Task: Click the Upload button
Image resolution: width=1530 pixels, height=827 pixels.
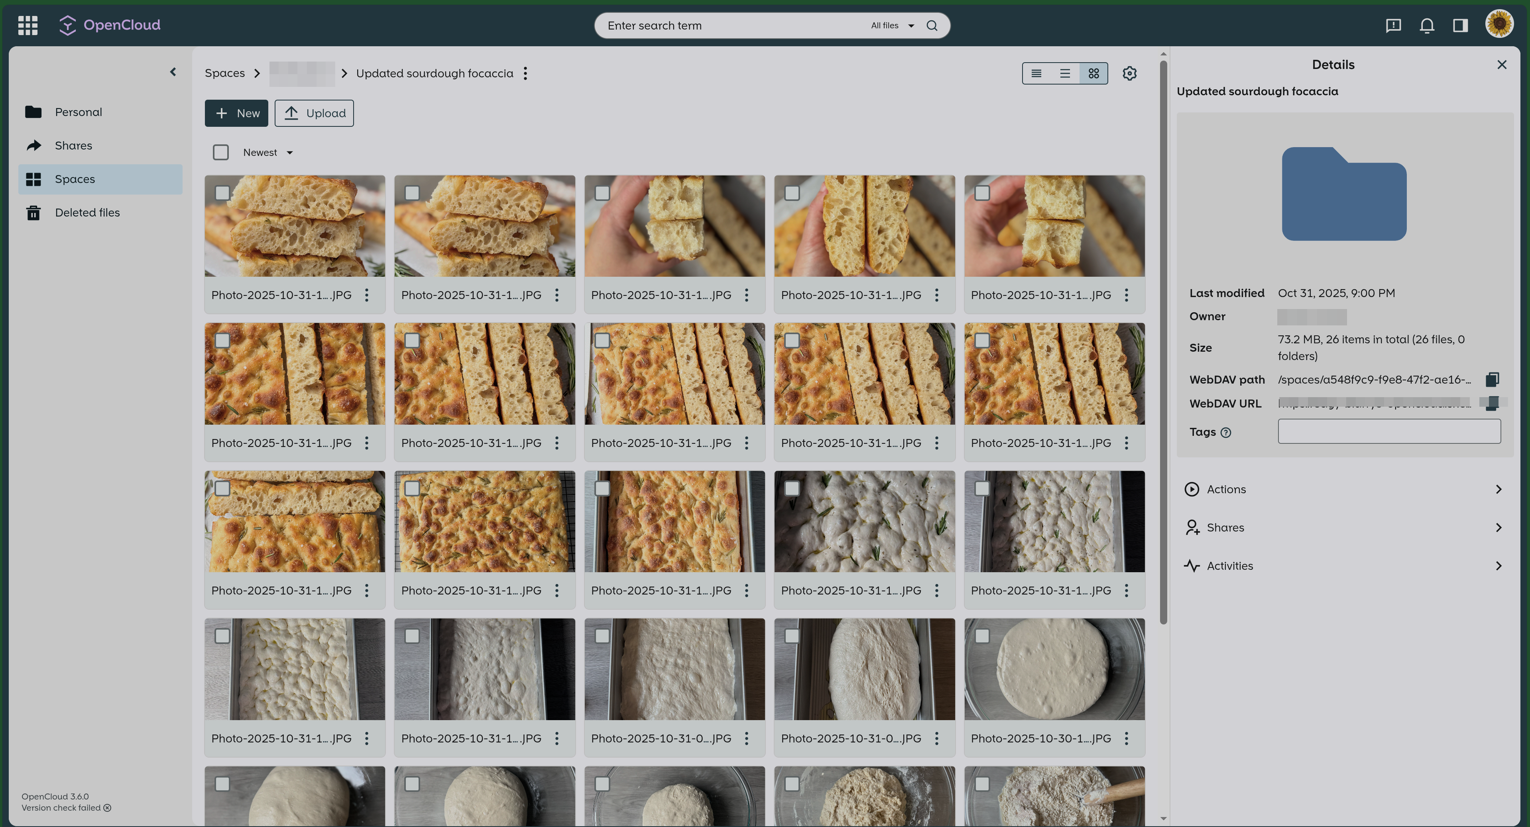Action: coord(314,113)
